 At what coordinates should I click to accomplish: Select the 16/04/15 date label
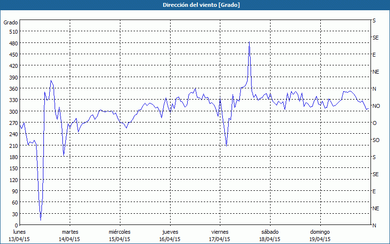[170, 239]
